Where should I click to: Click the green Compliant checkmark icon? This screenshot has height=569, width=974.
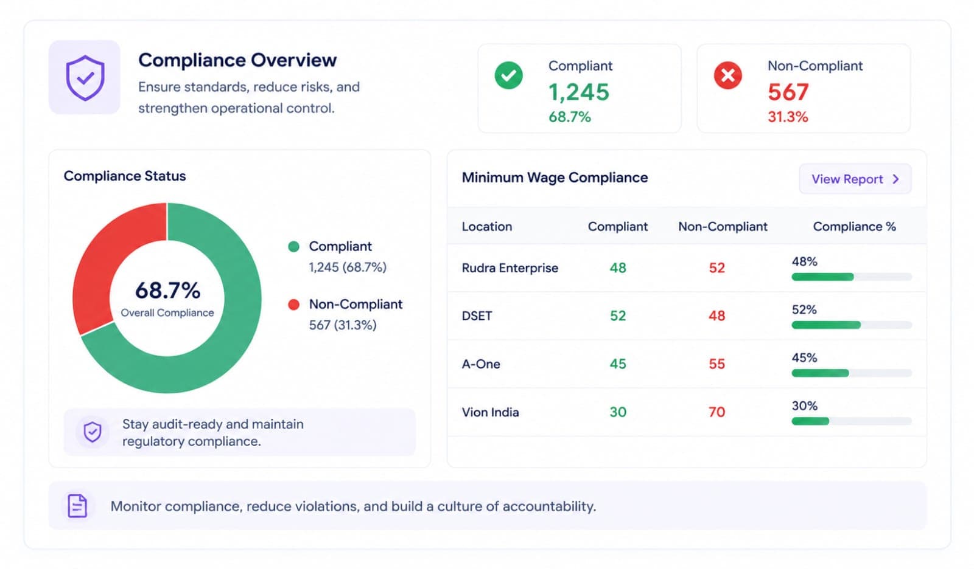[508, 75]
